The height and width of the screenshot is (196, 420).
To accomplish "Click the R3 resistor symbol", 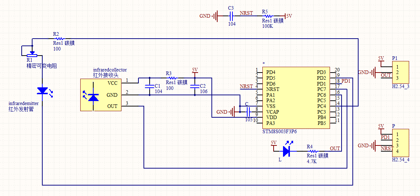I will [171, 78].
